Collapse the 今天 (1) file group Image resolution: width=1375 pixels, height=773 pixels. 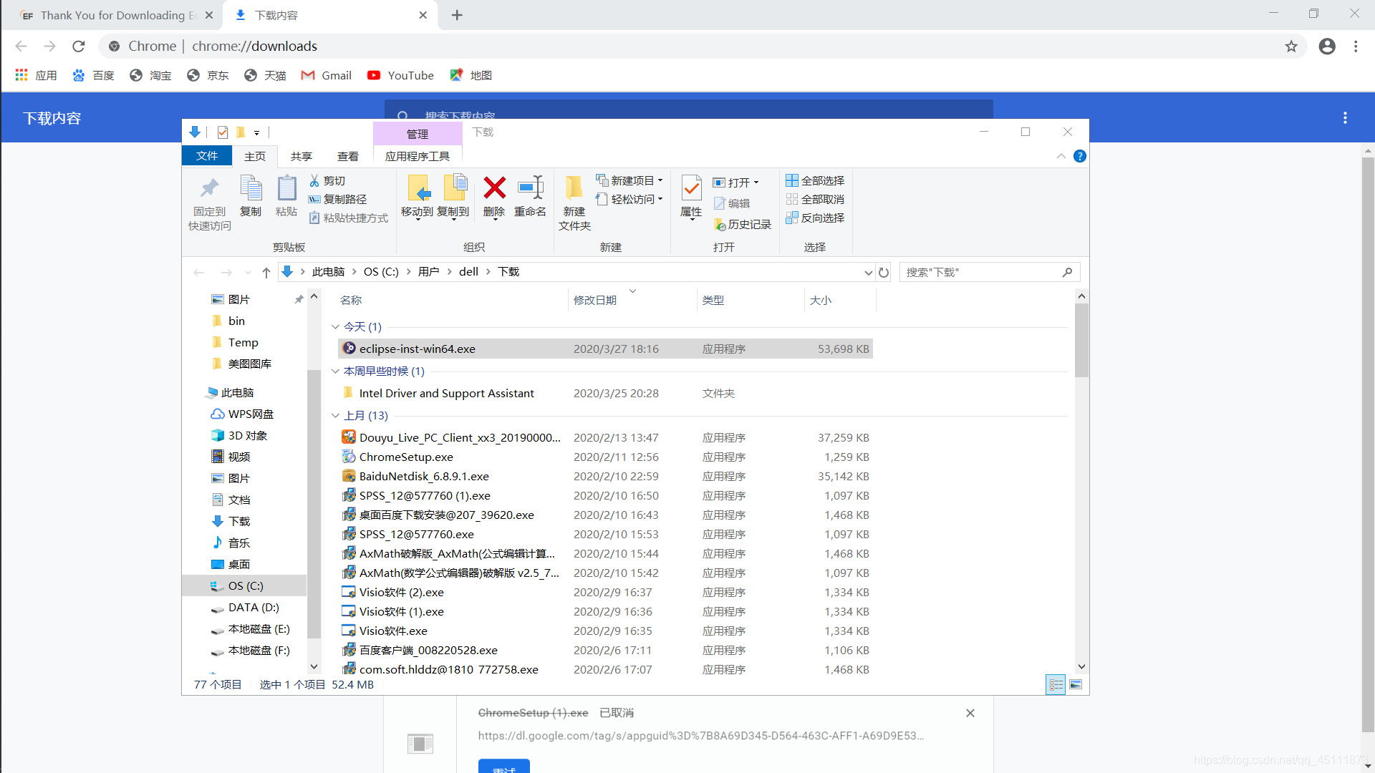click(x=335, y=327)
